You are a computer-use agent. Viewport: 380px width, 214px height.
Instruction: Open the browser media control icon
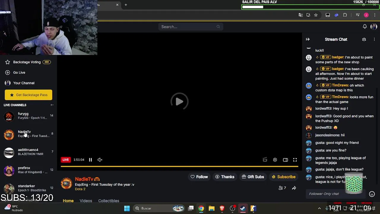tap(357, 15)
